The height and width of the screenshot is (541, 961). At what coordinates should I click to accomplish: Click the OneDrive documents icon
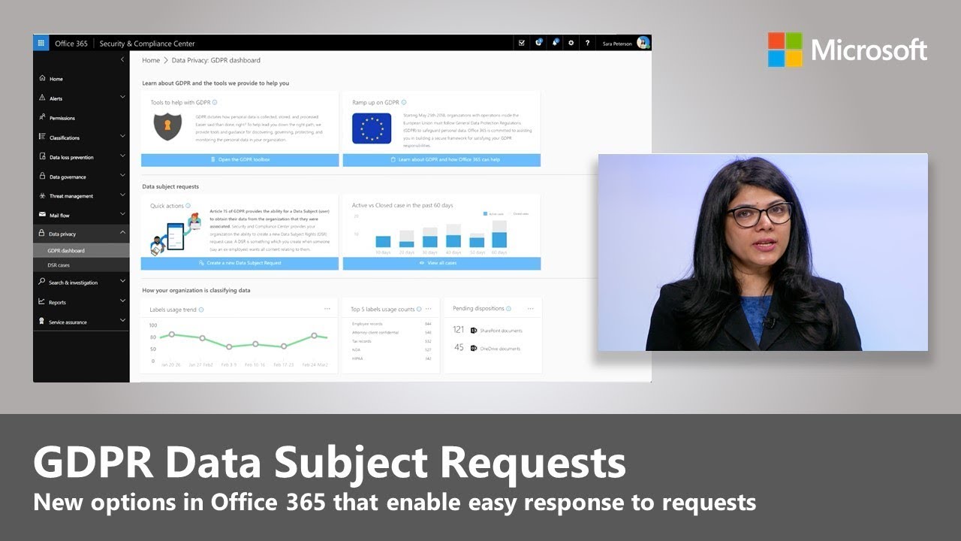(474, 348)
